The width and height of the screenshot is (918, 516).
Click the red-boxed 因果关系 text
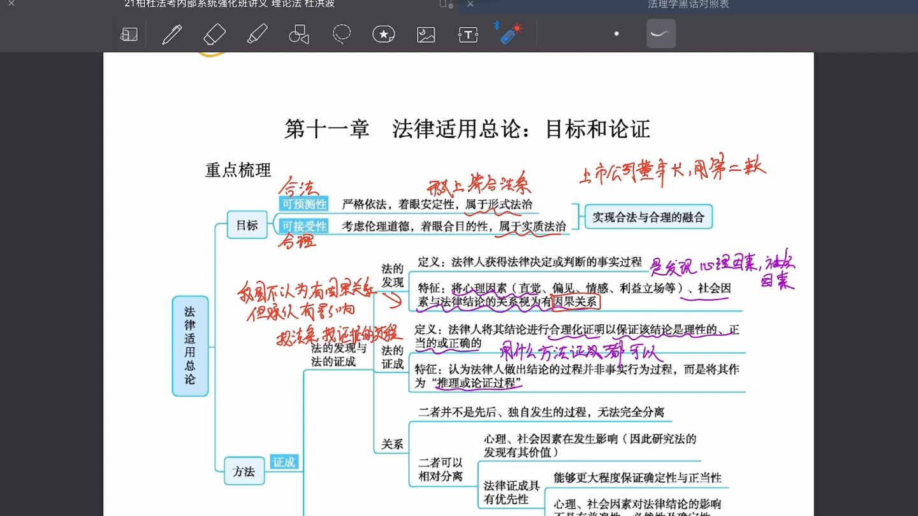(x=576, y=302)
